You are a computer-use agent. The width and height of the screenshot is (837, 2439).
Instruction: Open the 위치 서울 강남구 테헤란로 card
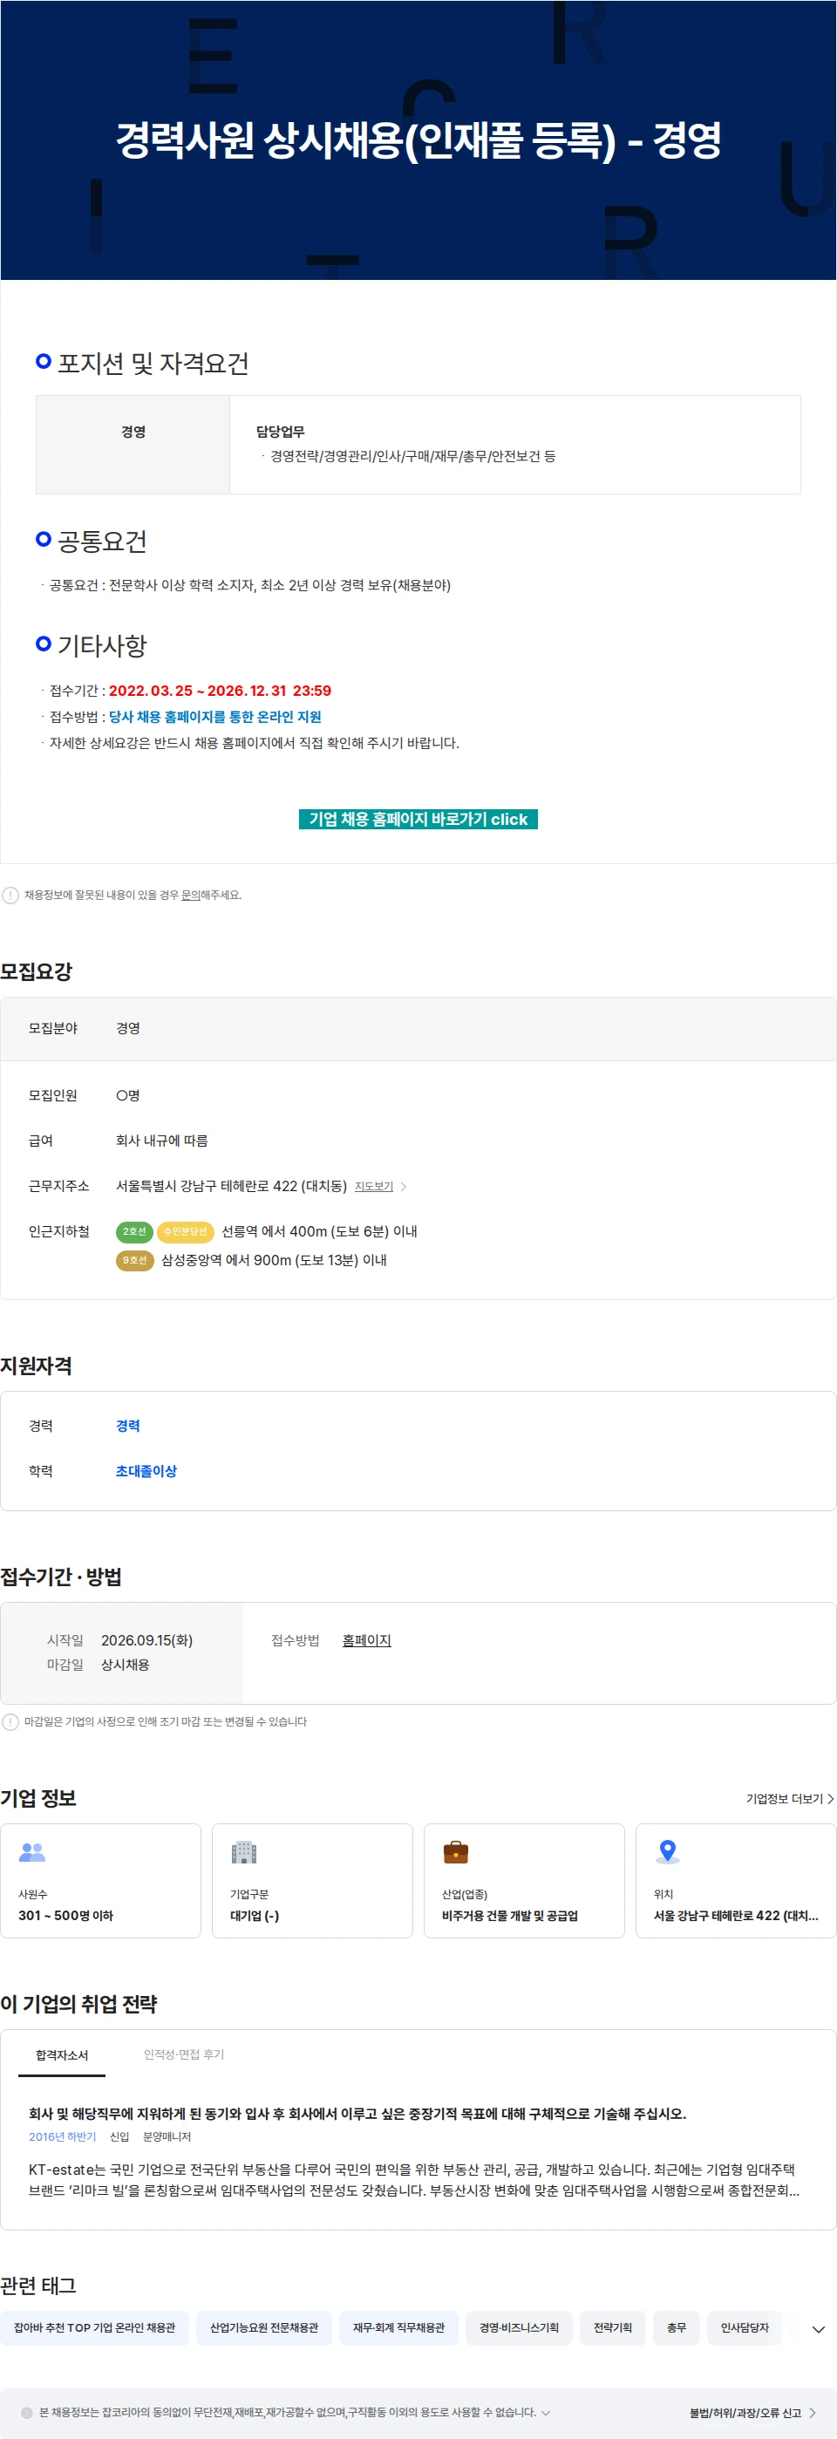[736, 1880]
